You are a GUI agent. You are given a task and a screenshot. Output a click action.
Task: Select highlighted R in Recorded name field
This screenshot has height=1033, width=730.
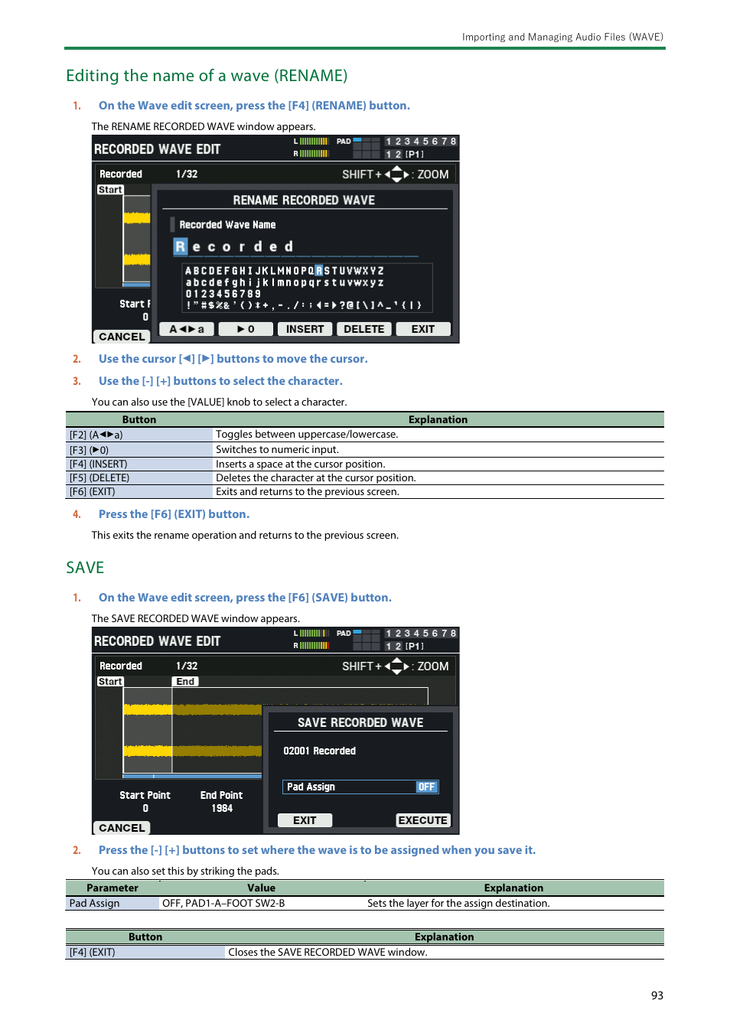coord(181,246)
